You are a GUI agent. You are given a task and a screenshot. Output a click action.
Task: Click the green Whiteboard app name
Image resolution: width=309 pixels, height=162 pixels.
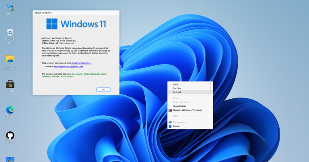pyautogui.click(x=67, y=77)
